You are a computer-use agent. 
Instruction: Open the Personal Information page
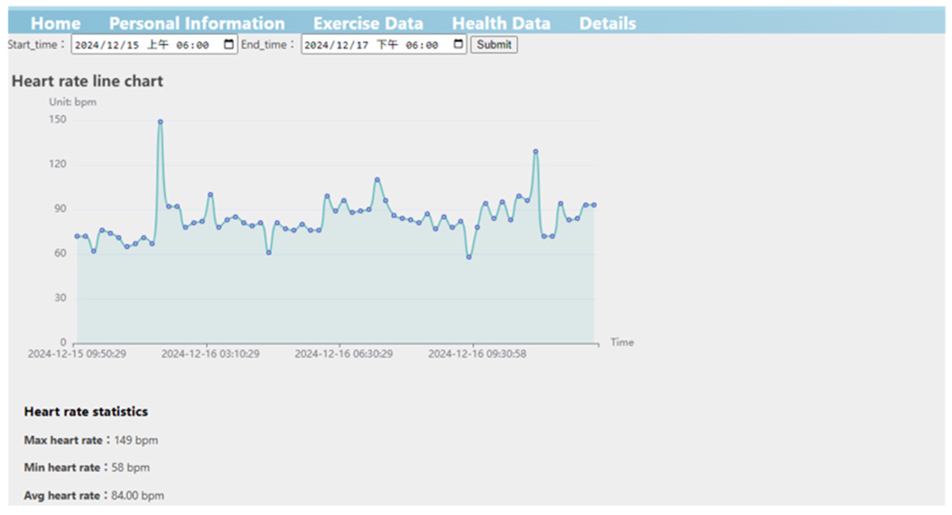[x=197, y=23]
